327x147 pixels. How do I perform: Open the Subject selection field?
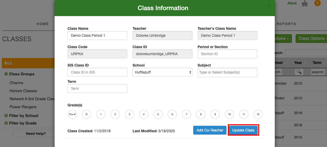coord(227,72)
